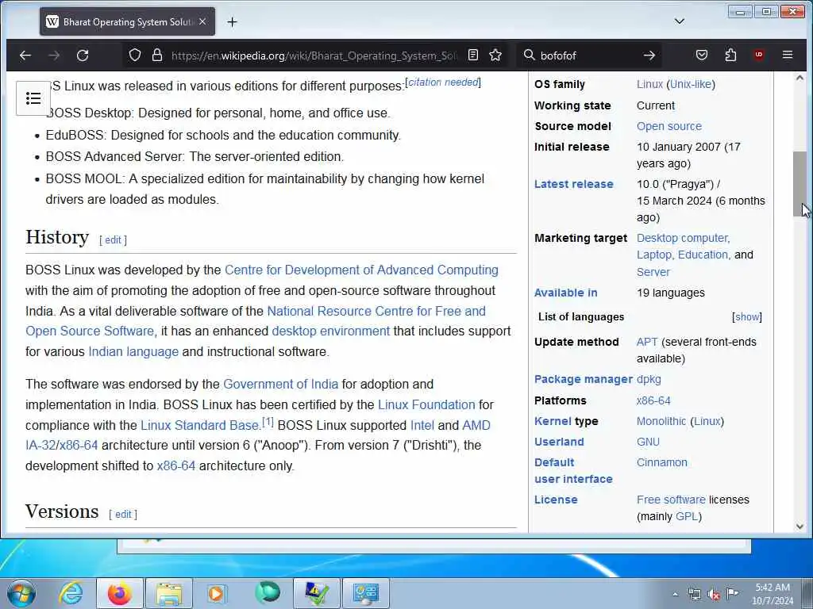Viewport: 813px width, 609px height.
Task: Open the Linux Foundation link
Action: tap(426, 404)
